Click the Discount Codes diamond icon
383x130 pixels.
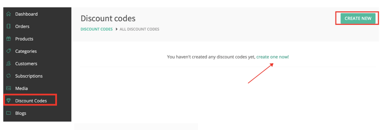[x=8, y=101]
